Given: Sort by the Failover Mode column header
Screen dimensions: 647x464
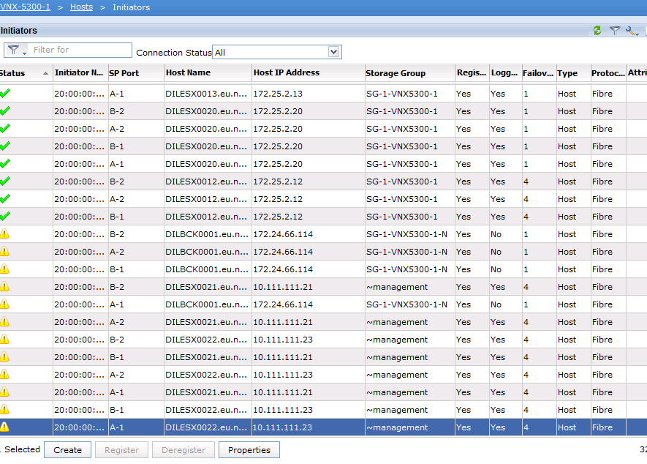Looking at the screenshot, I should [539, 73].
